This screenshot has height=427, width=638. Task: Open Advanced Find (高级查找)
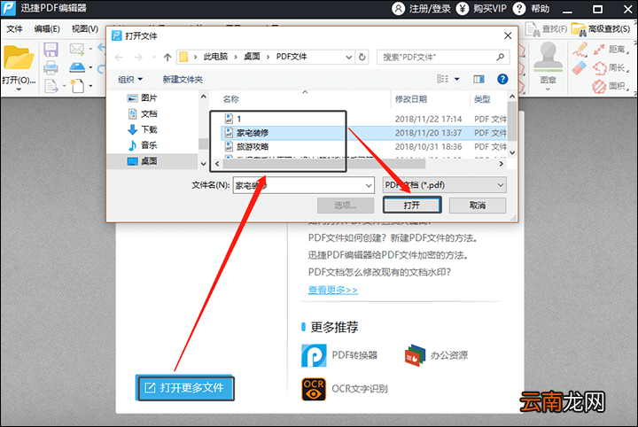click(x=601, y=29)
